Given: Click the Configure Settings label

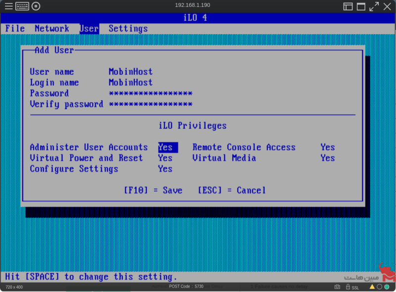Looking at the screenshot, I should point(74,169).
